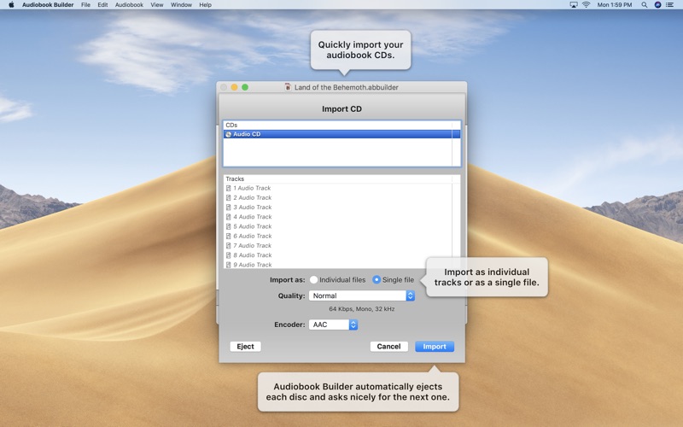Viewport: 683px width, 427px height.
Task: Click the Siri icon in menu bar
Action: [657, 5]
